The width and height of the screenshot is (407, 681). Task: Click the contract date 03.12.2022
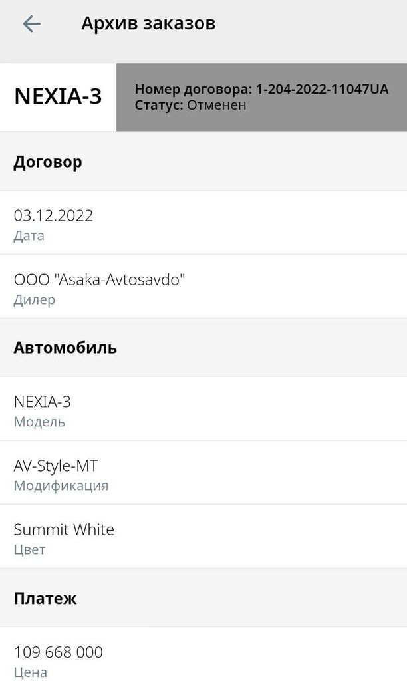point(53,215)
